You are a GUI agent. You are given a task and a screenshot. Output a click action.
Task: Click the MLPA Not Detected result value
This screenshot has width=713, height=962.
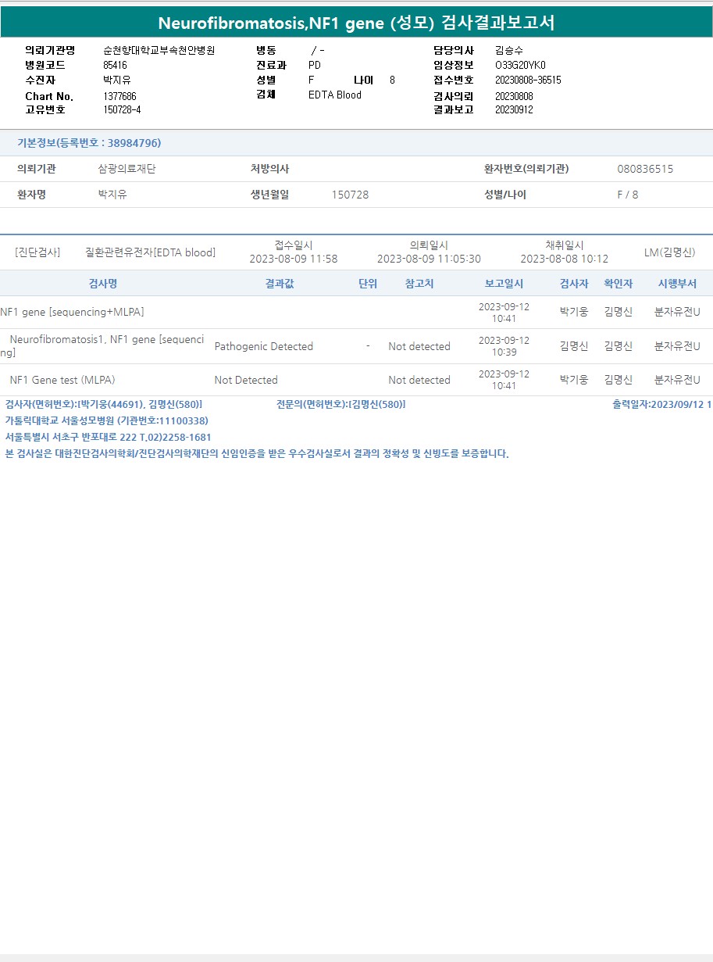[x=246, y=380]
